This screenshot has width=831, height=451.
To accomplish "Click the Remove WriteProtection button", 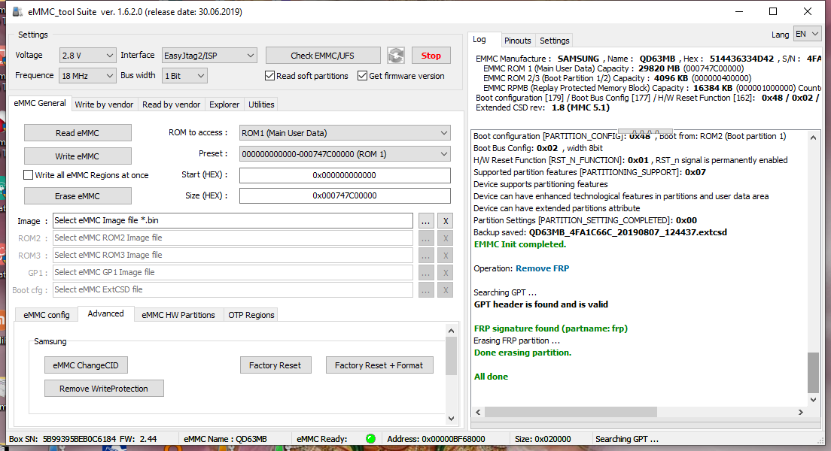I will 104,389.
